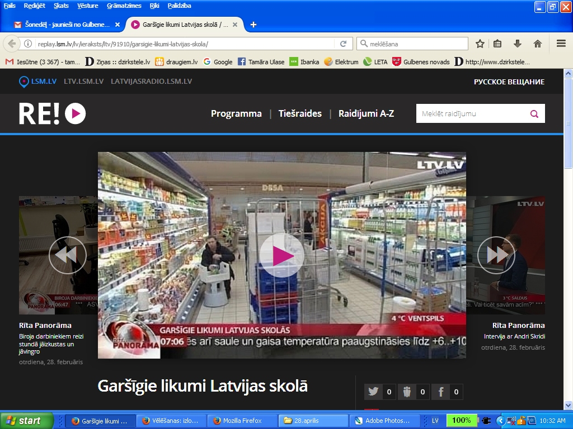
Task: Open the bookmarks list icon beside the star
Action: point(497,43)
